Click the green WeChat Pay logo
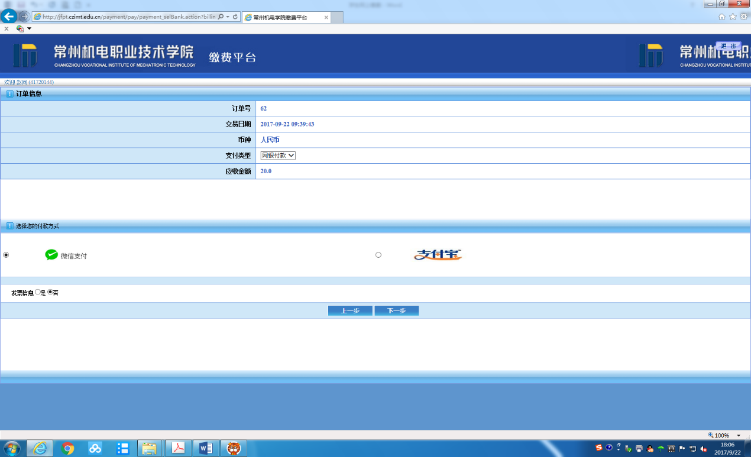This screenshot has width=751, height=457. click(x=52, y=255)
